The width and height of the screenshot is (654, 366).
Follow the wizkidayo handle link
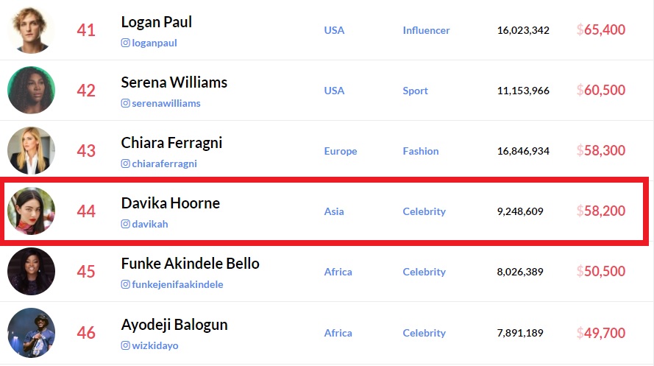coord(155,345)
